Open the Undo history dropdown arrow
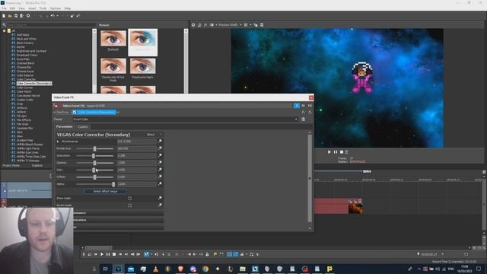This screenshot has width=487, height=274. (57, 15)
